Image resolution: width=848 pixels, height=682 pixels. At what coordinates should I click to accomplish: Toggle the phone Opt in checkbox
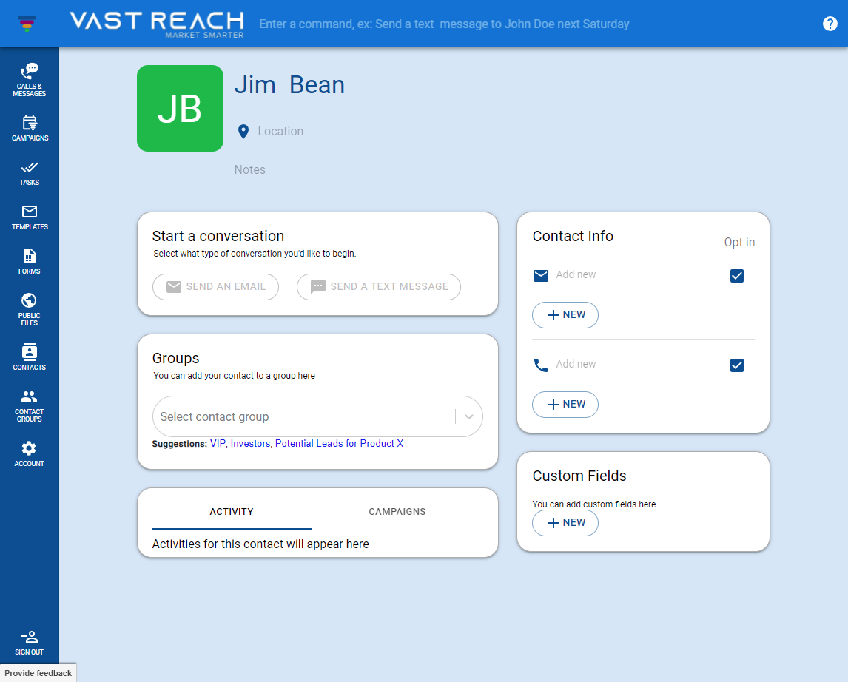click(736, 365)
